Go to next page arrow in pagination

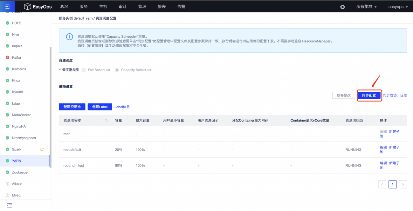[x=403, y=184]
